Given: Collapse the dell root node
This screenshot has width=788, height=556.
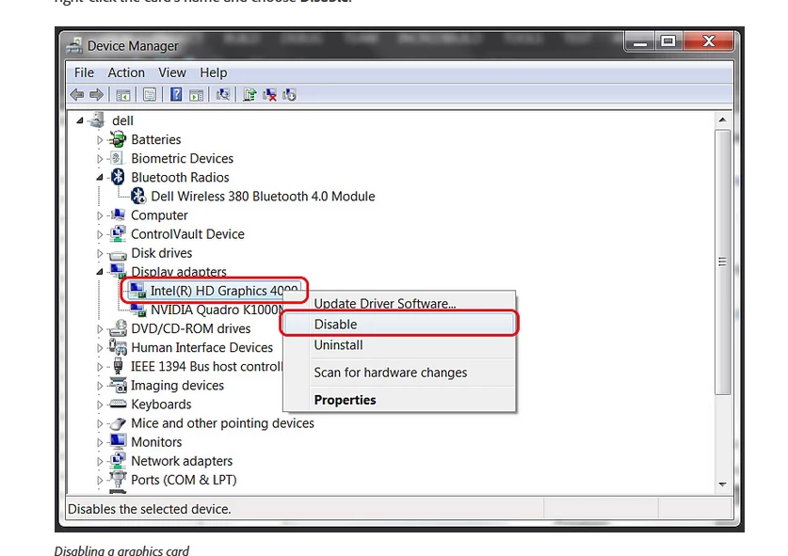Looking at the screenshot, I should pos(79,120).
